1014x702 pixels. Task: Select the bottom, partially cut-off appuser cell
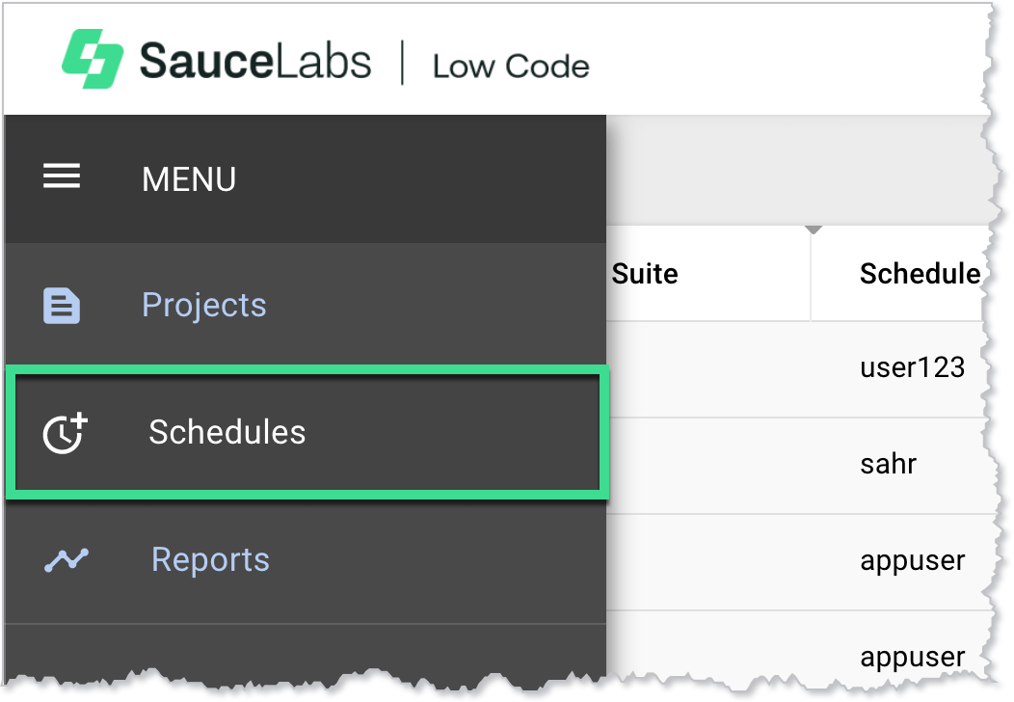912,658
